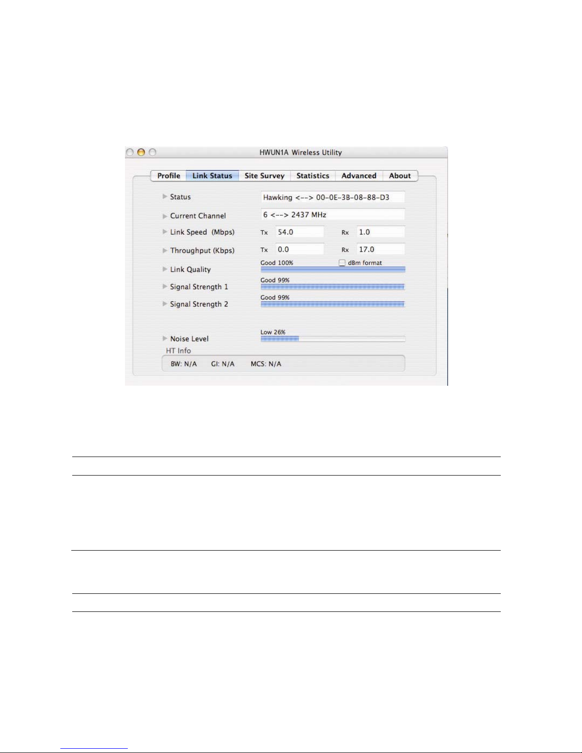The height and width of the screenshot is (753, 582).
Task: Click the "Signal Strength 1" label
Action: (x=199, y=287)
